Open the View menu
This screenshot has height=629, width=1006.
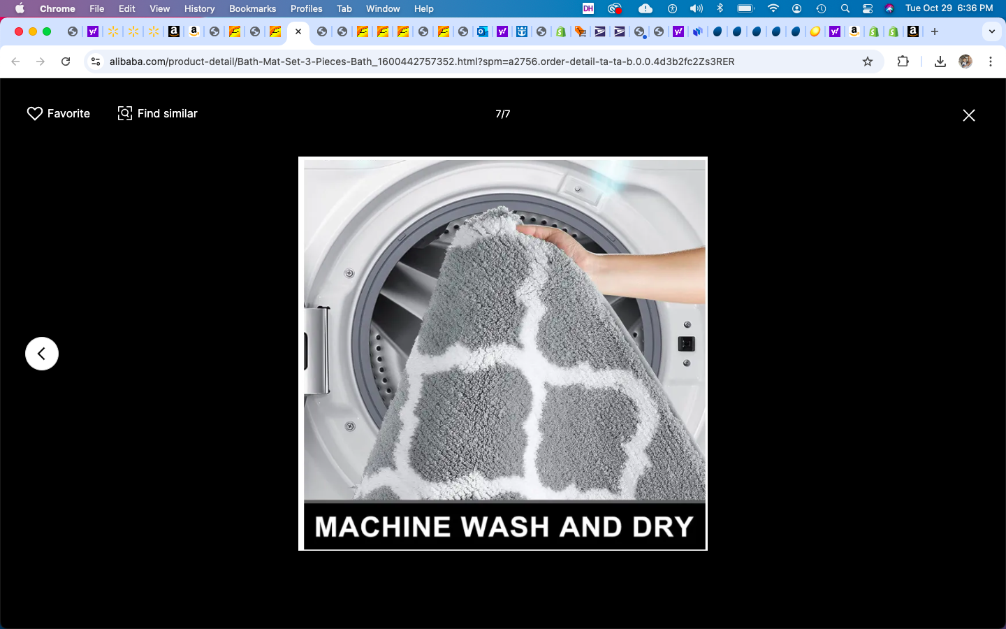(x=160, y=8)
